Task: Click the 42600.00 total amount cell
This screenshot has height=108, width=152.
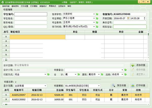Action: pos(55,95)
